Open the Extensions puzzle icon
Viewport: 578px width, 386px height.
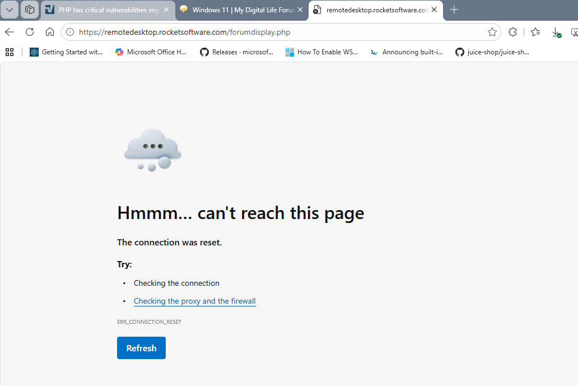click(512, 32)
